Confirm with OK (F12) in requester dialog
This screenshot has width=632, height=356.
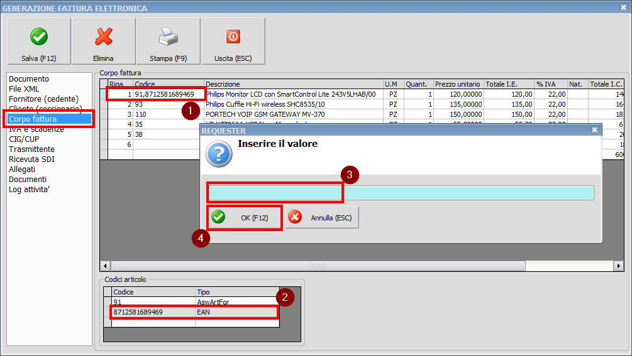(x=245, y=218)
